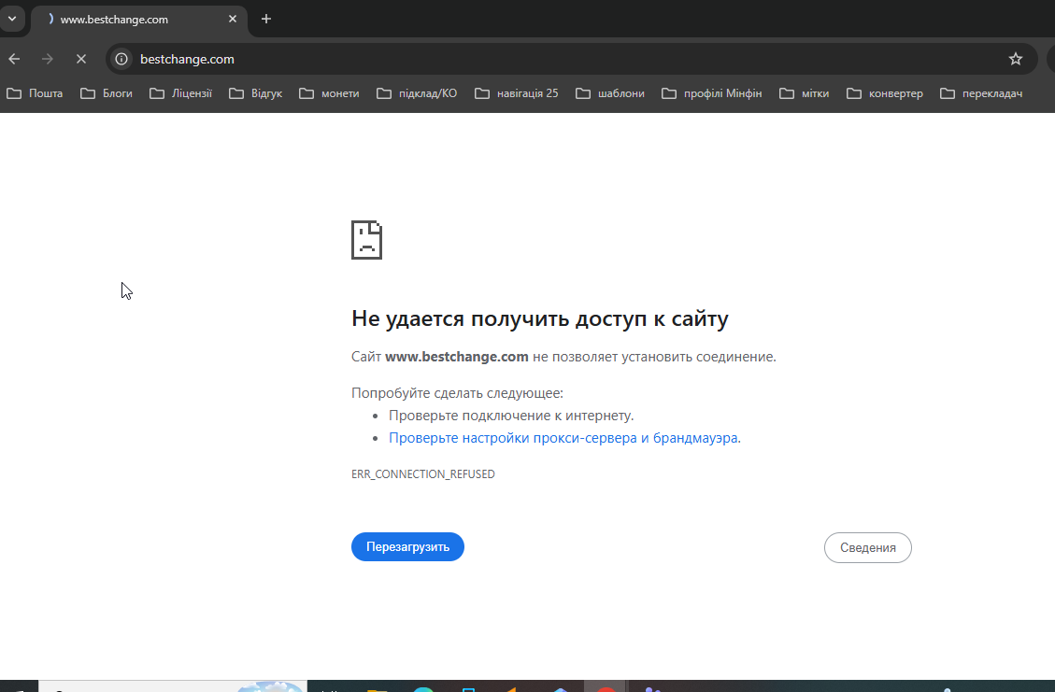
Task: Open the Пошта bookmarks folder
Action: [35, 93]
